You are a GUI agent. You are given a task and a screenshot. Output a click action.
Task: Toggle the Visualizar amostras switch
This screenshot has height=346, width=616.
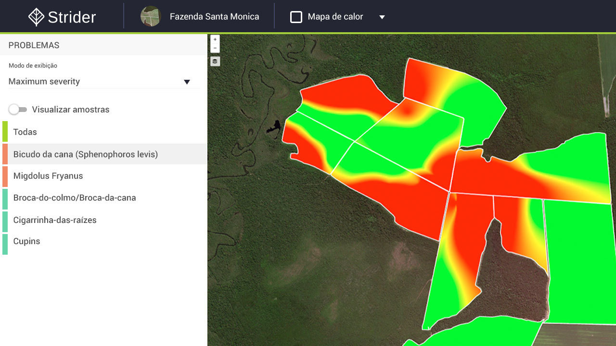(x=18, y=110)
